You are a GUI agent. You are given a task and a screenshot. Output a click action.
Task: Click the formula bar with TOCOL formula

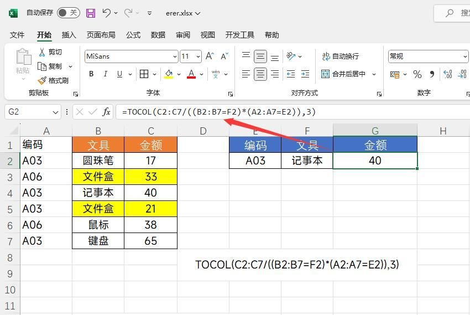[293, 112]
